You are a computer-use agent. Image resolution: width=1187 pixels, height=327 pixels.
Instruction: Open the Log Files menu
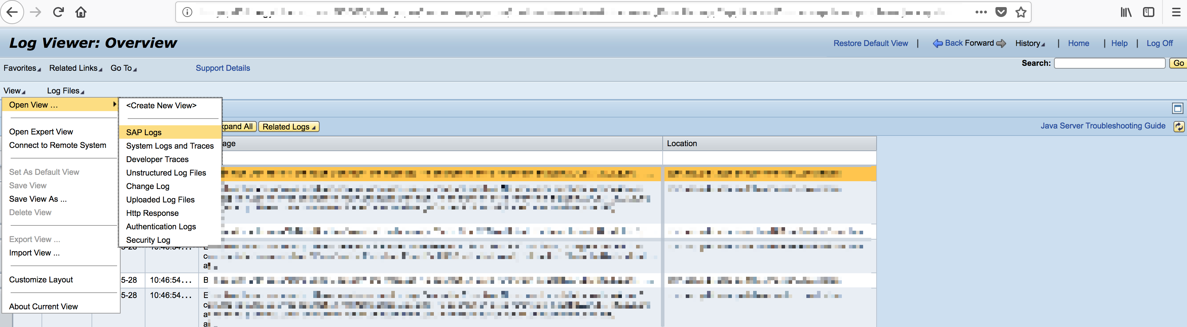(65, 91)
